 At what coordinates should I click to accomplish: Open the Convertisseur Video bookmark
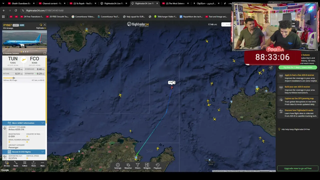[x=83, y=17]
